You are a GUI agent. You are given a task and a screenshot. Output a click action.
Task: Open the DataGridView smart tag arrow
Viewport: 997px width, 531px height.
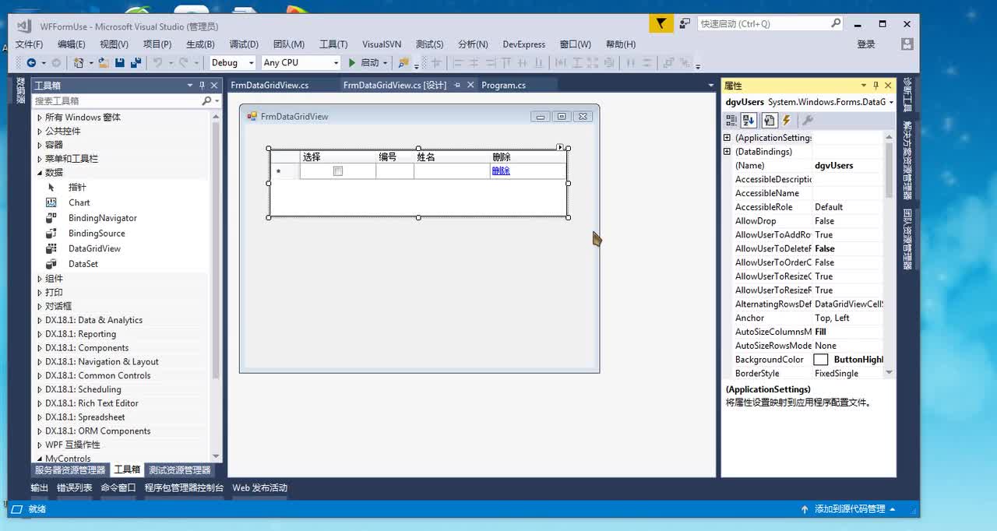click(560, 147)
